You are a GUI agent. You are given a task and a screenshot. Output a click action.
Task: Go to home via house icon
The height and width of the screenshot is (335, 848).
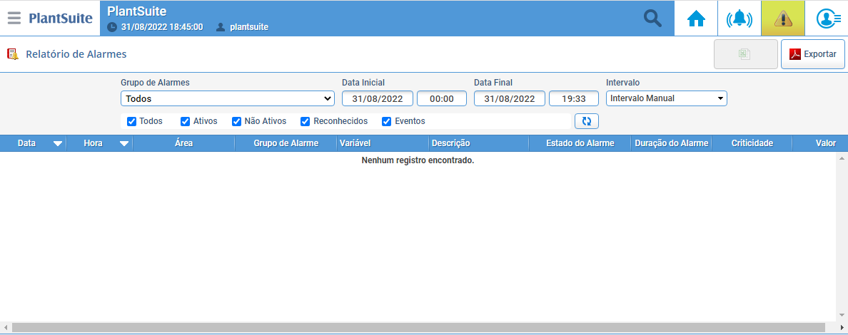(x=696, y=19)
